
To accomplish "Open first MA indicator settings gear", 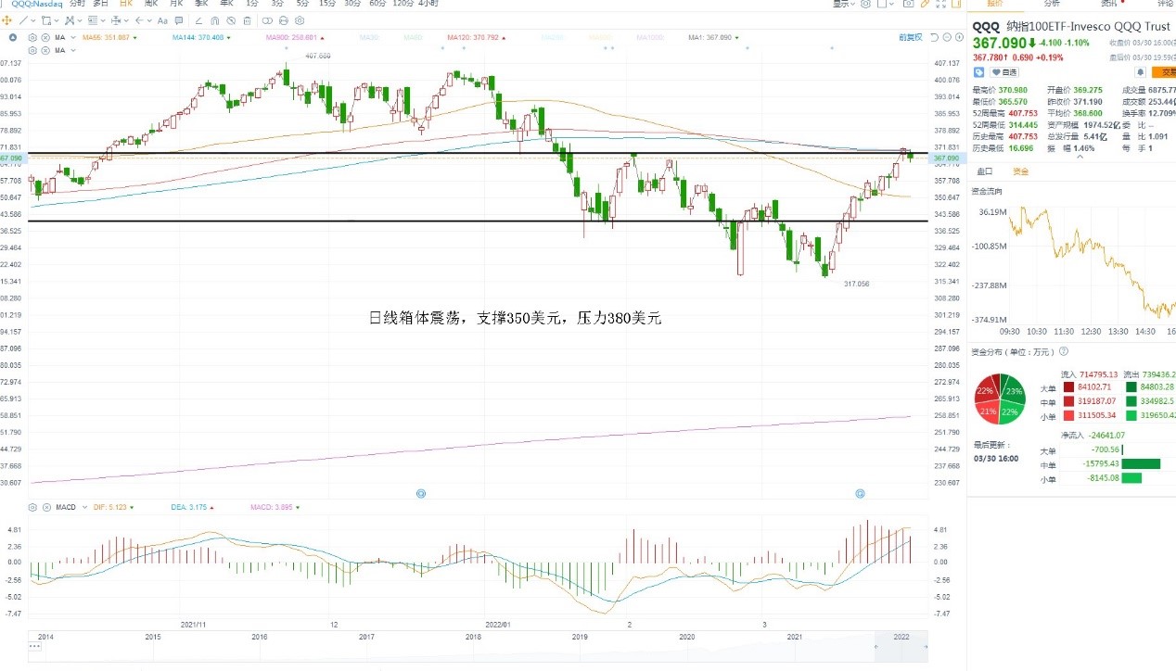I will pos(32,37).
